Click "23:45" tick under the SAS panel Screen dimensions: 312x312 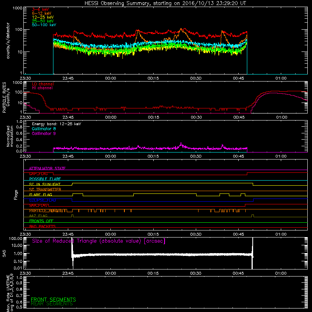pos(68,273)
